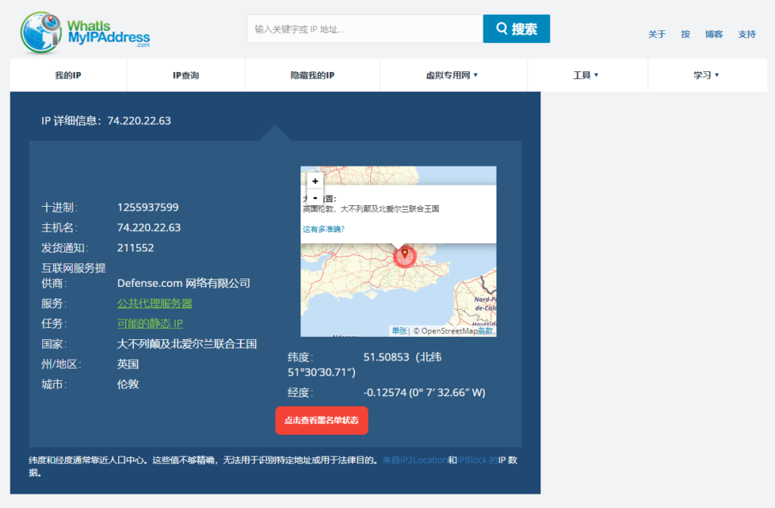
Task: Open the 我的IP tab
Action: click(x=68, y=76)
